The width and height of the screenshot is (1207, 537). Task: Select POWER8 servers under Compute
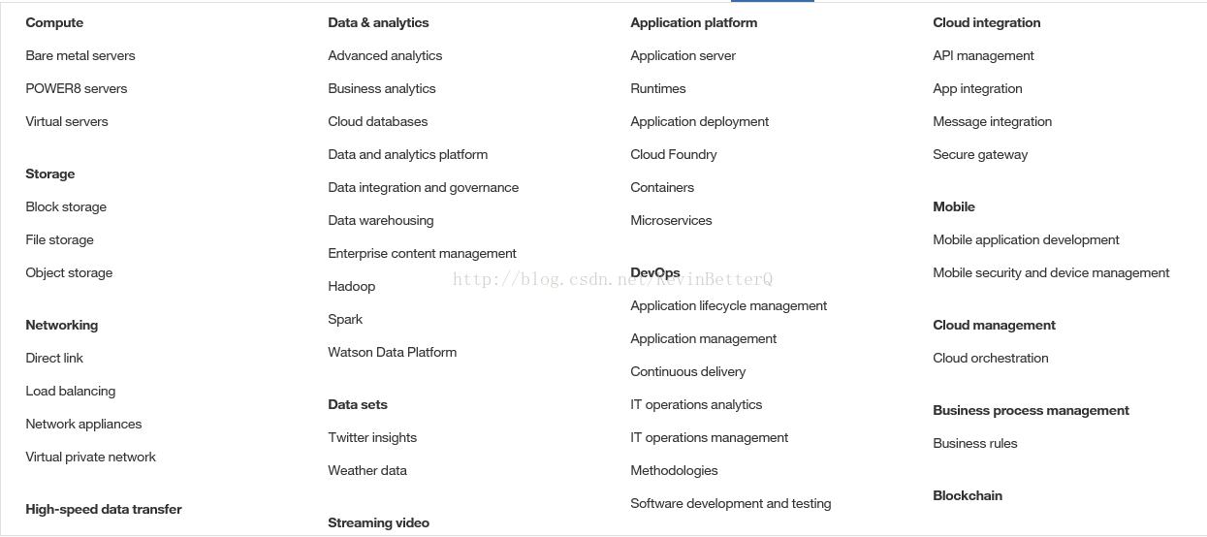click(77, 88)
